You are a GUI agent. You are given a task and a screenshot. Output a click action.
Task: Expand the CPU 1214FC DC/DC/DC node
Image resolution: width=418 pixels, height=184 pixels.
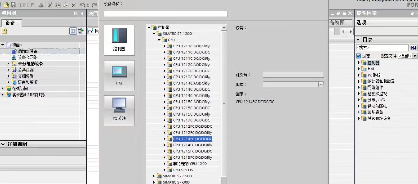tap(165, 139)
